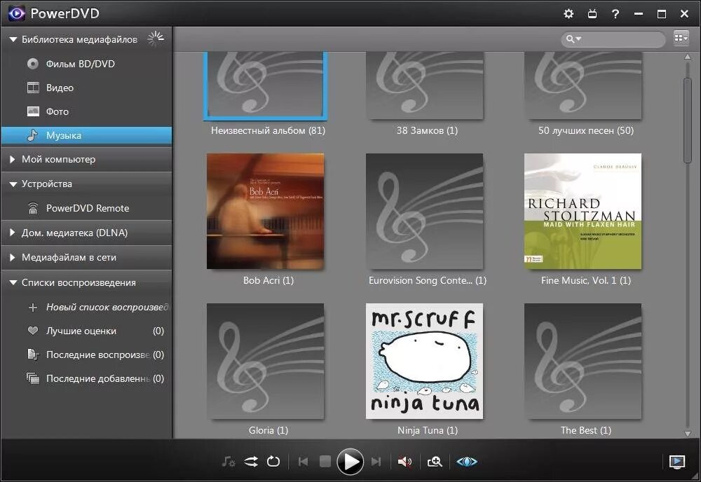Open Лучшие оценки playlist
Image resolution: width=701 pixels, height=482 pixels.
coord(86,331)
